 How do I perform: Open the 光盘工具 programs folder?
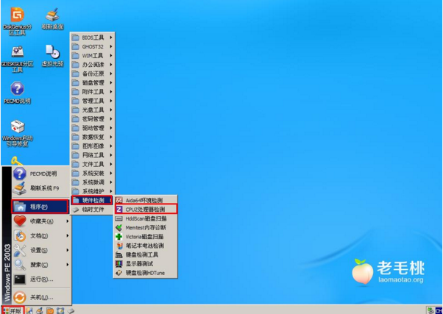pyautogui.click(x=92, y=110)
